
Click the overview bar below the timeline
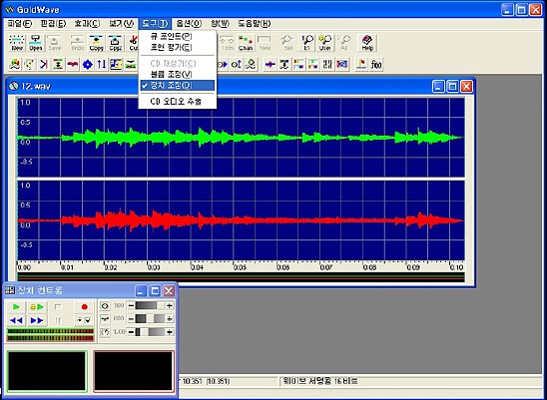(241, 277)
